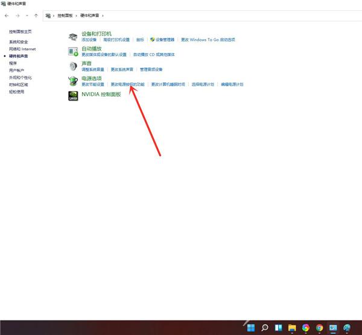Open the 电源选项 heading

[x=92, y=78]
